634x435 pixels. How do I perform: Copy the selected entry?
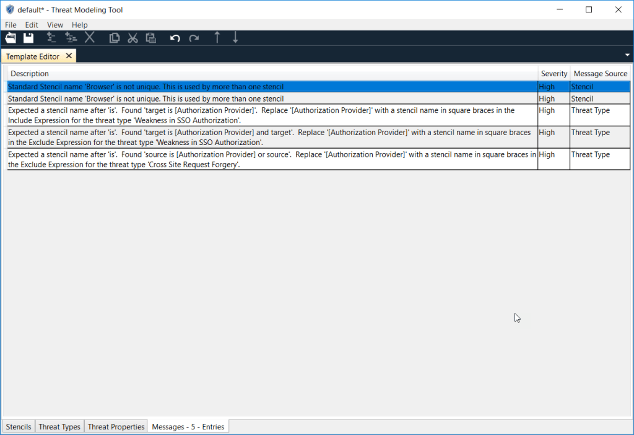[114, 37]
